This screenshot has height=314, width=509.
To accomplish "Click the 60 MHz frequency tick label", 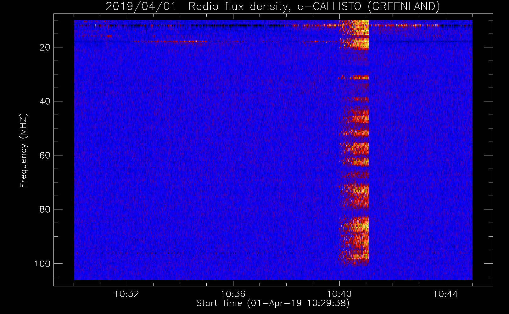I will [45, 155].
